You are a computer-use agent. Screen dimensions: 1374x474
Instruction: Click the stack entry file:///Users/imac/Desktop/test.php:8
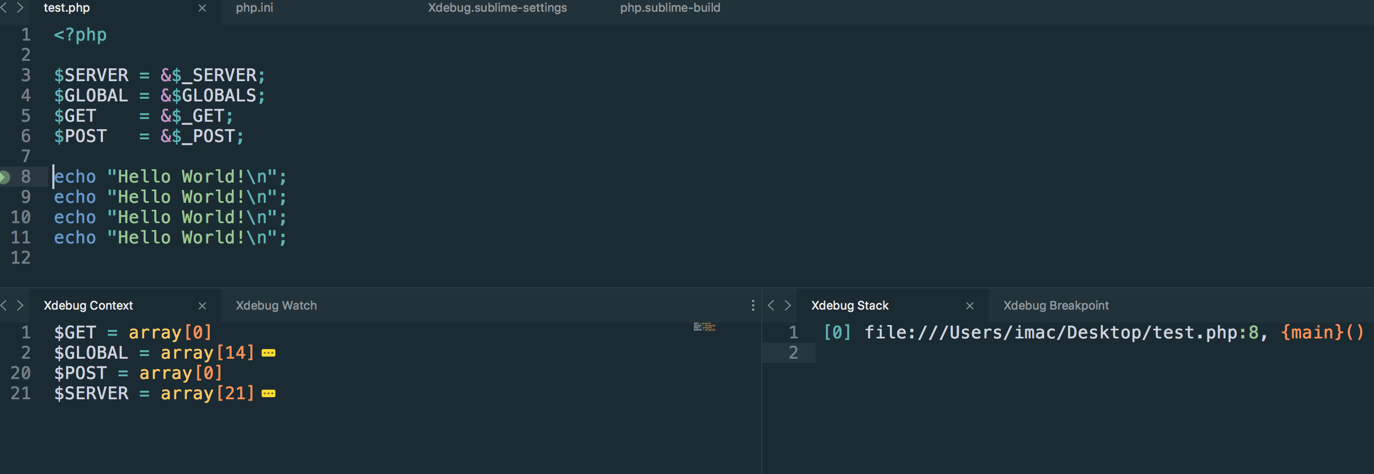[1061, 333]
